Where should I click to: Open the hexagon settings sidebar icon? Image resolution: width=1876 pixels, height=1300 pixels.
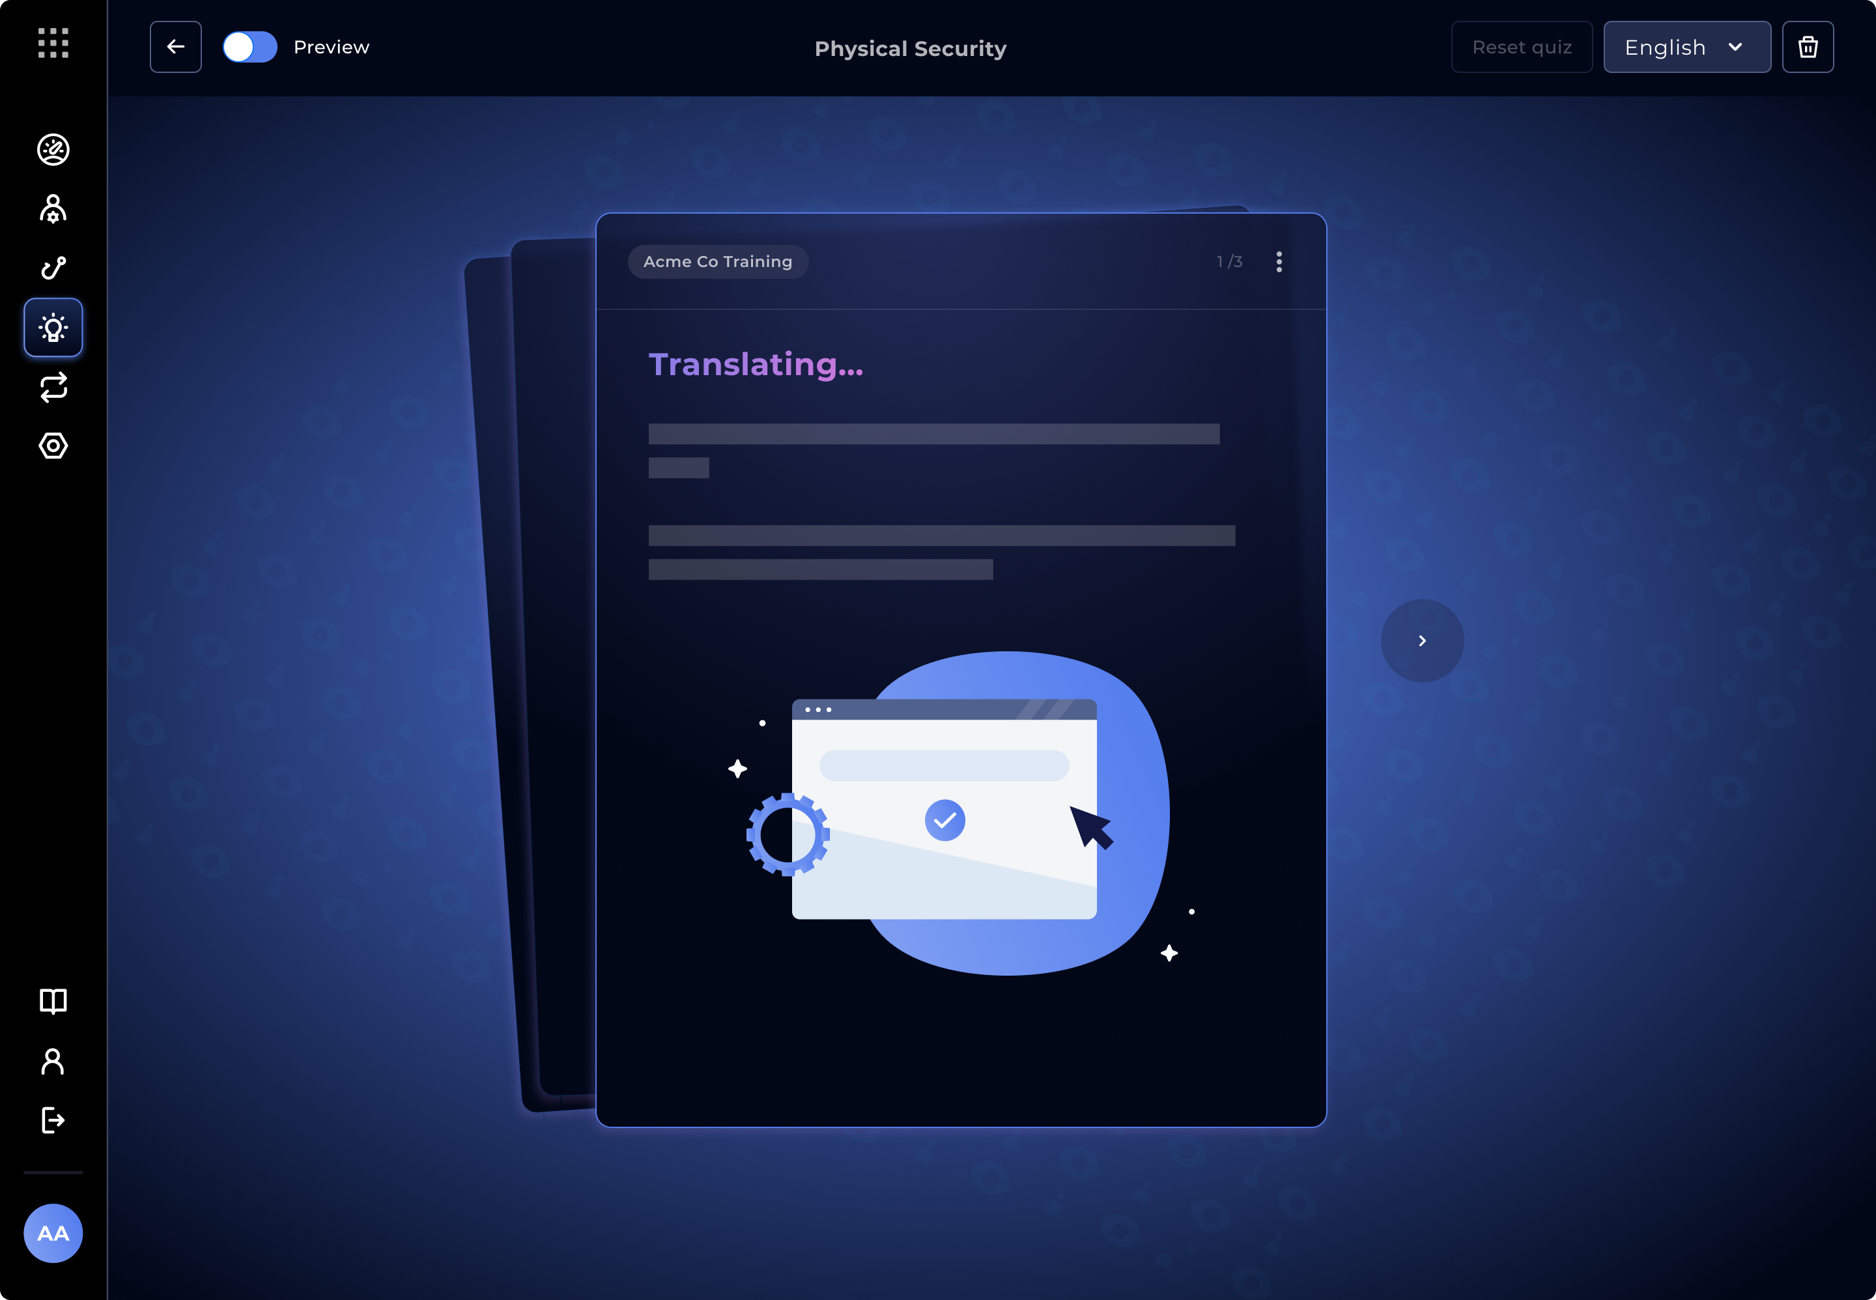(x=53, y=445)
